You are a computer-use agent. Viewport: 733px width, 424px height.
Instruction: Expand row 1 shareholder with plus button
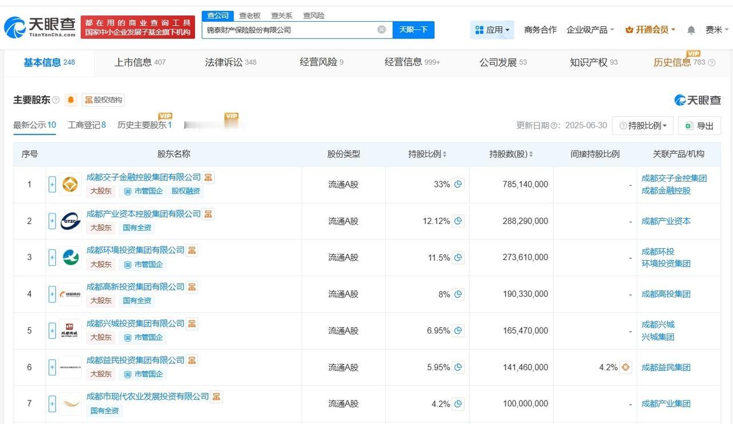tap(52, 184)
